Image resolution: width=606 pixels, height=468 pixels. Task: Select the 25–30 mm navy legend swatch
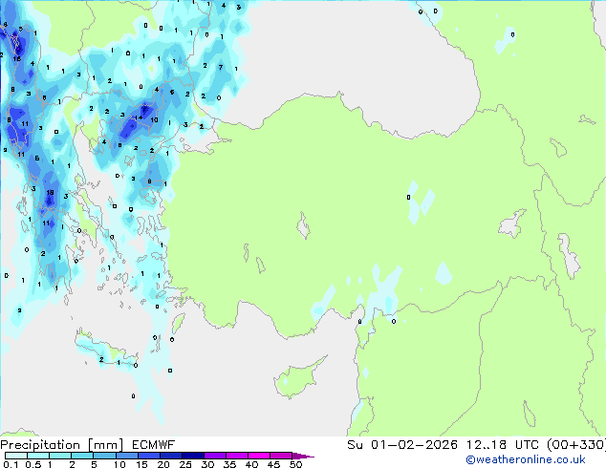pyautogui.click(x=192, y=456)
